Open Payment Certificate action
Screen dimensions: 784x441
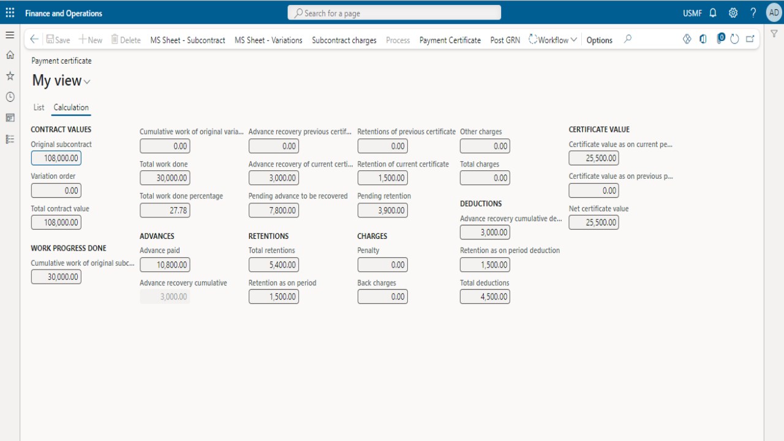pos(450,40)
